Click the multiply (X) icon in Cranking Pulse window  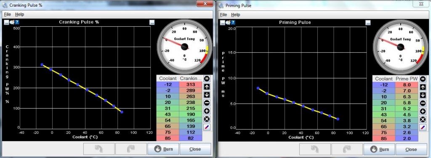(207, 119)
